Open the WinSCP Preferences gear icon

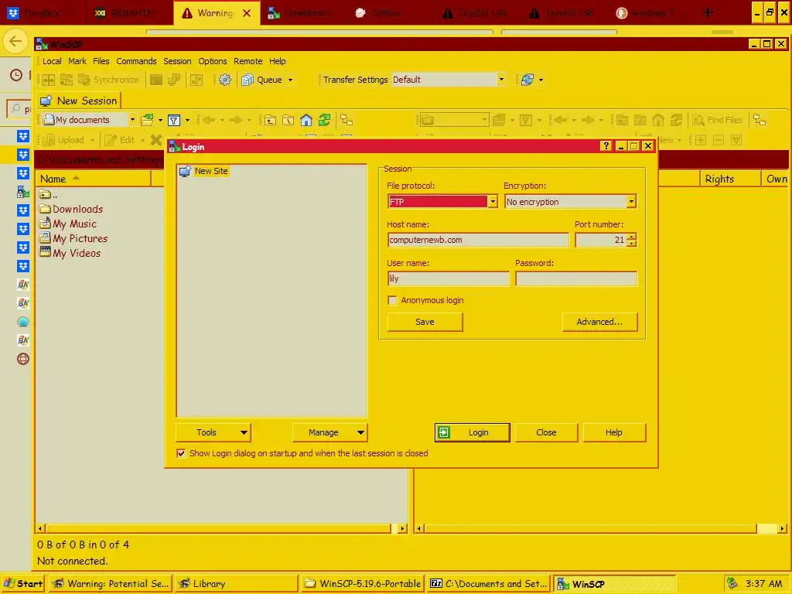(x=225, y=80)
